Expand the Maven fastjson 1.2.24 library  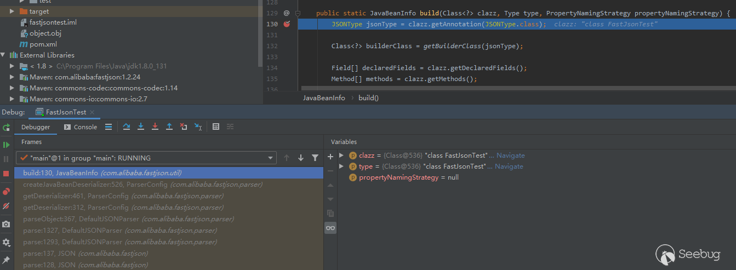pos(12,77)
